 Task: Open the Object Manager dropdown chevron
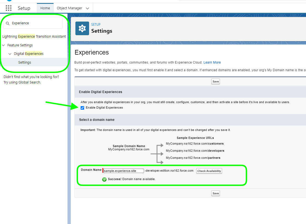point(87,8)
